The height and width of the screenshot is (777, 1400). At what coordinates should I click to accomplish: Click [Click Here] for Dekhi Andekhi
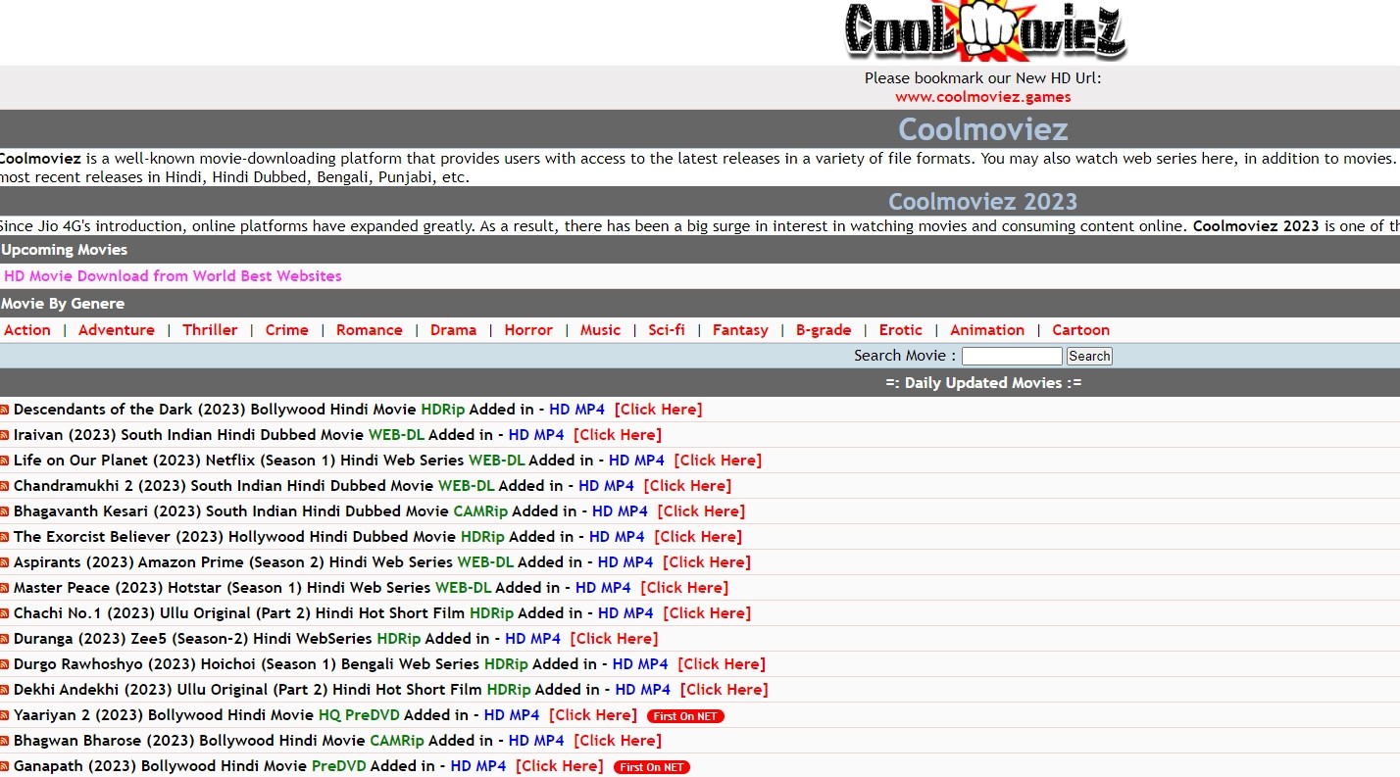pyautogui.click(x=725, y=690)
